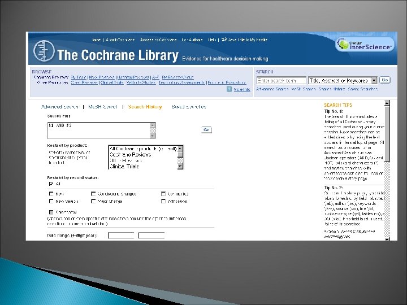The image size is (407, 305).
Task: Open About Cochrane in top navigation
Action: tap(120, 40)
